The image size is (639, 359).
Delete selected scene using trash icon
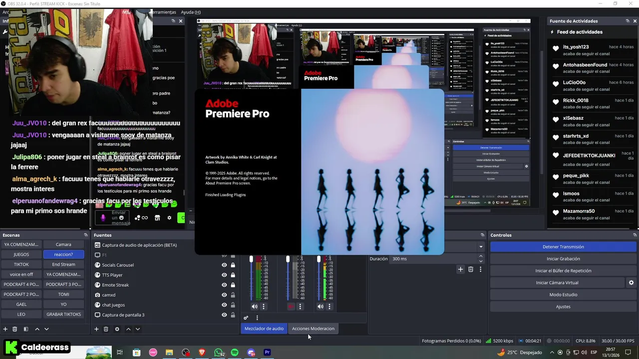point(15,329)
